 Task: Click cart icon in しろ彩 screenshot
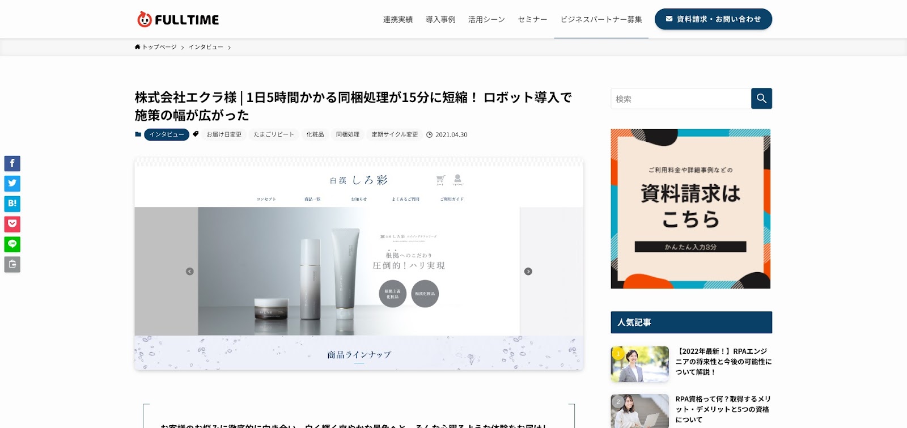point(440,180)
